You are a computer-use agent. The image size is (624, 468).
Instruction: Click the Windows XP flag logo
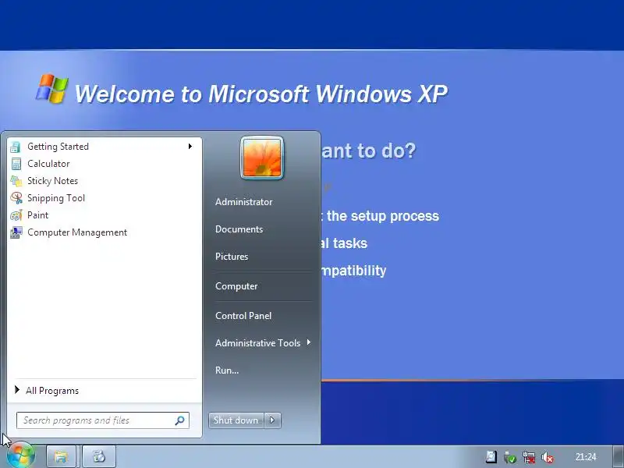pos(52,88)
